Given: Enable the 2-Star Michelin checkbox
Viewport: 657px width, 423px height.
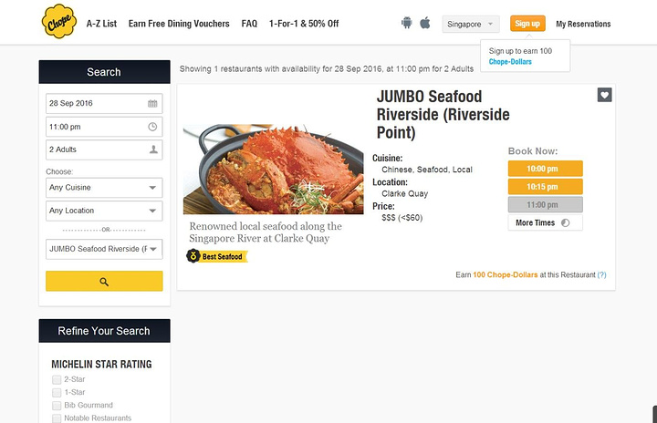Looking at the screenshot, I should pyautogui.click(x=57, y=379).
